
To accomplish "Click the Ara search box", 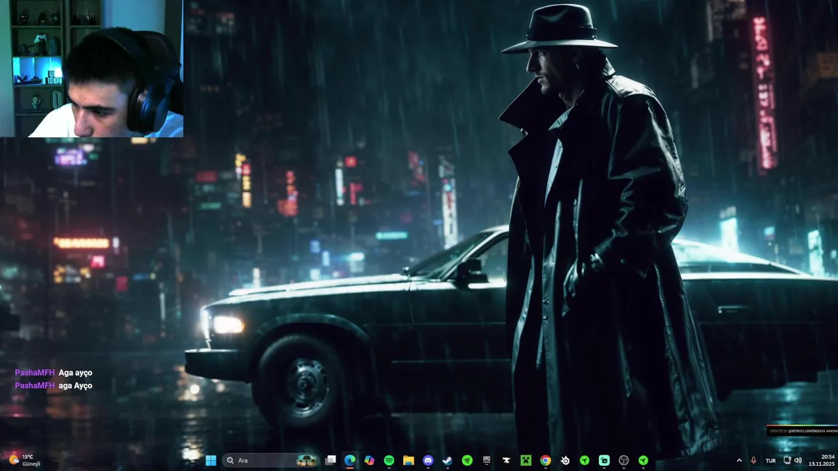I will click(x=270, y=461).
